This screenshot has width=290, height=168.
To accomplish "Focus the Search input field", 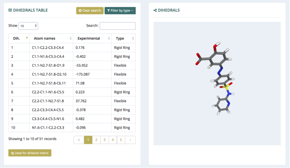I will coord(118,26).
